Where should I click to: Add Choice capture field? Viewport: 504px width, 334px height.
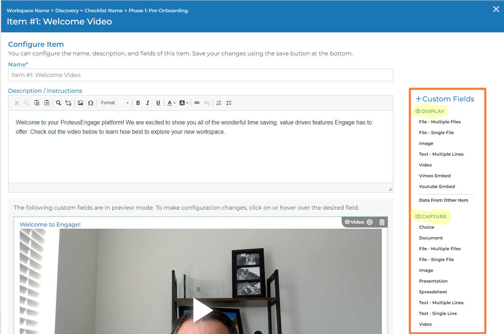[426, 227]
